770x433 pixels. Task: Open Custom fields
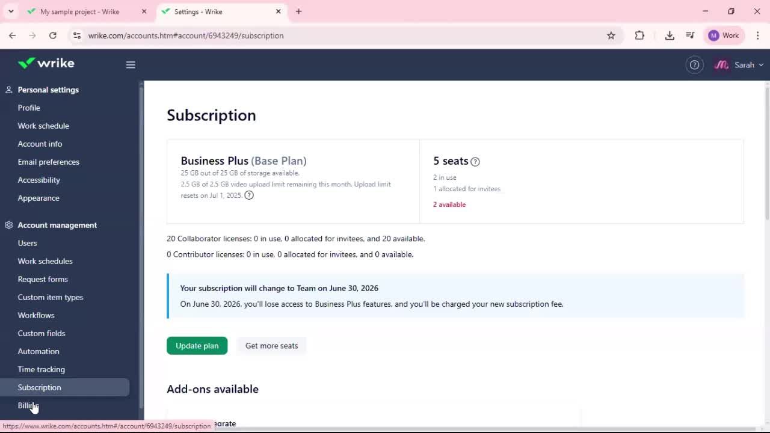point(42,333)
